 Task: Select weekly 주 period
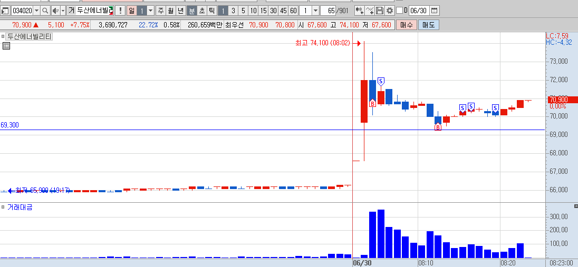[161, 11]
